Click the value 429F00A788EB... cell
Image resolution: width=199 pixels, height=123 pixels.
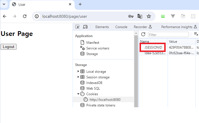tap(181, 47)
